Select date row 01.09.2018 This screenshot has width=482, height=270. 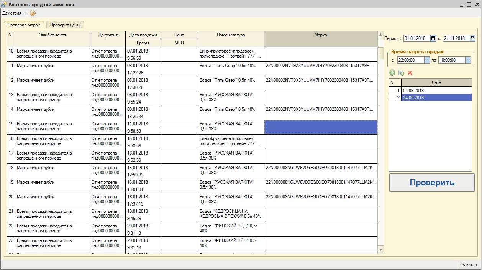pos(430,90)
